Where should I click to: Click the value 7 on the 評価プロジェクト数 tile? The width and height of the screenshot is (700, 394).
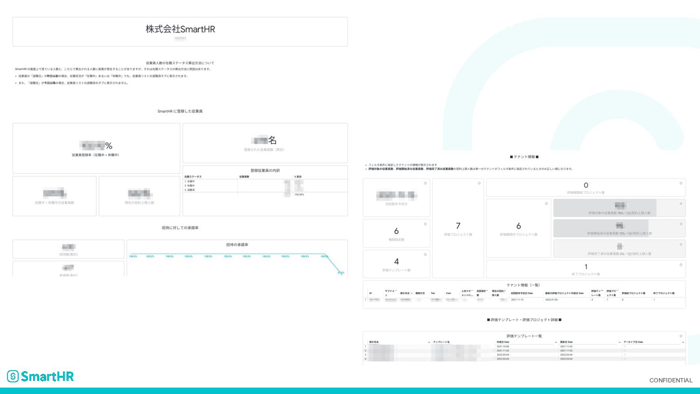(458, 225)
